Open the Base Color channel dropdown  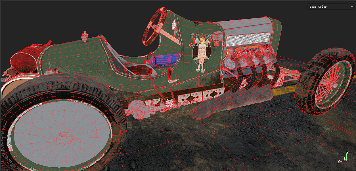331,7
